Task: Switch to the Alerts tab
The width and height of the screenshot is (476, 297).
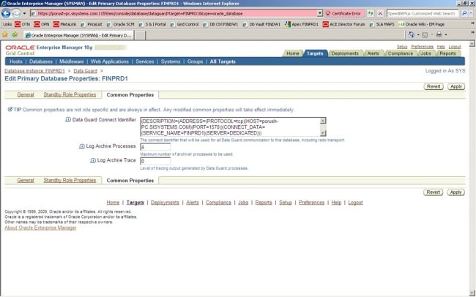Action: click(373, 53)
